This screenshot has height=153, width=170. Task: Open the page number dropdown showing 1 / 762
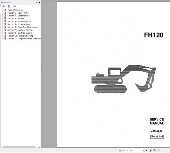click(143, 150)
